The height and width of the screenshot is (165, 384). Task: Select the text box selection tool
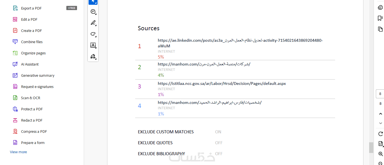[x=93, y=45]
